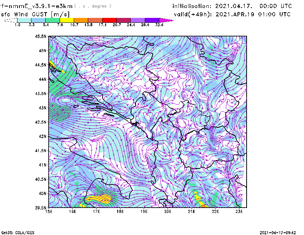Click the crimson 20.7–24.4 legend swatch

(123, 20)
